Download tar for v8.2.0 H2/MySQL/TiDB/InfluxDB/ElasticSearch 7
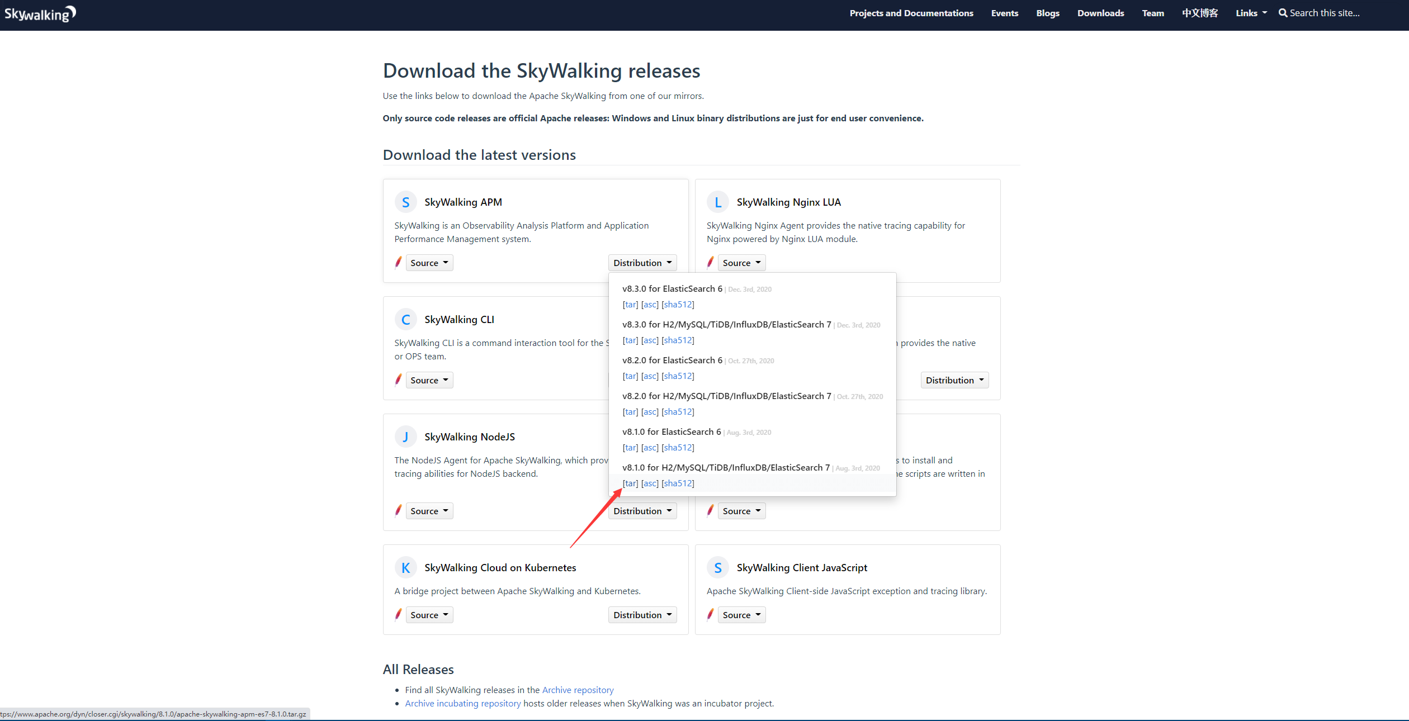 click(630, 412)
